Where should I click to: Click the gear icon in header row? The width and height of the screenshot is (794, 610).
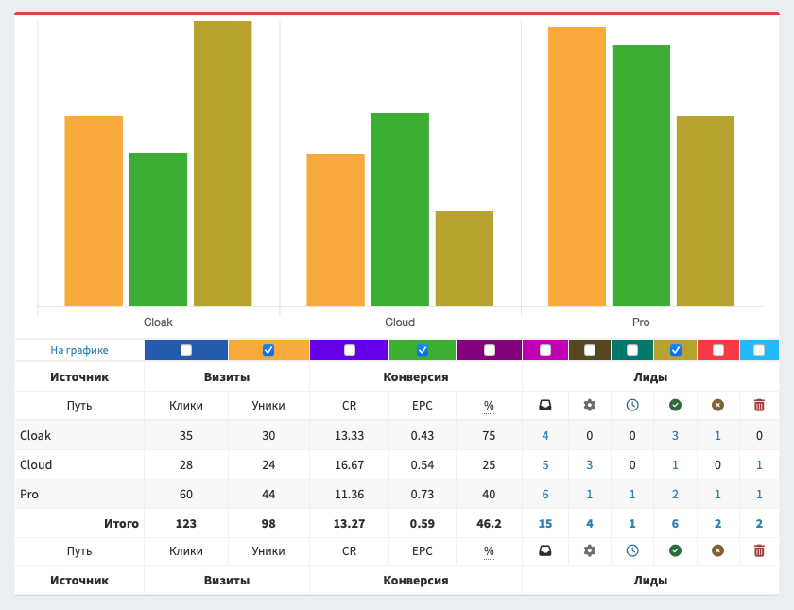[590, 405]
